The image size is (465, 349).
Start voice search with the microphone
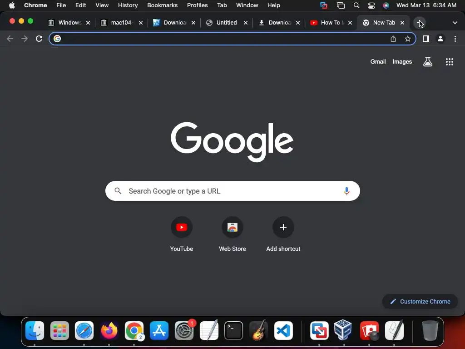pyautogui.click(x=346, y=191)
